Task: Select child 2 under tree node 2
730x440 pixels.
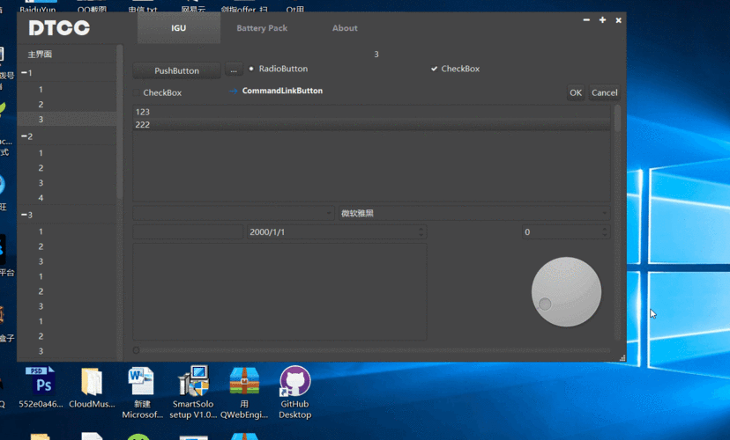Action: 41,168
